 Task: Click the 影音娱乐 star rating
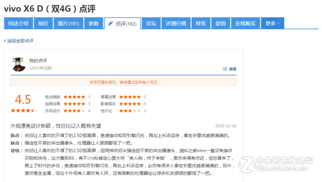coord(130,104)
